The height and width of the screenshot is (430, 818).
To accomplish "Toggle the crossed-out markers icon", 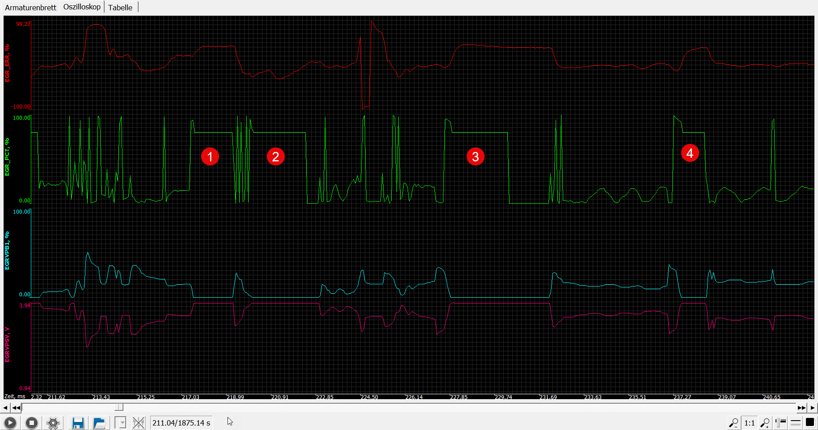I will pyautogui.click(x=139, y=423).
